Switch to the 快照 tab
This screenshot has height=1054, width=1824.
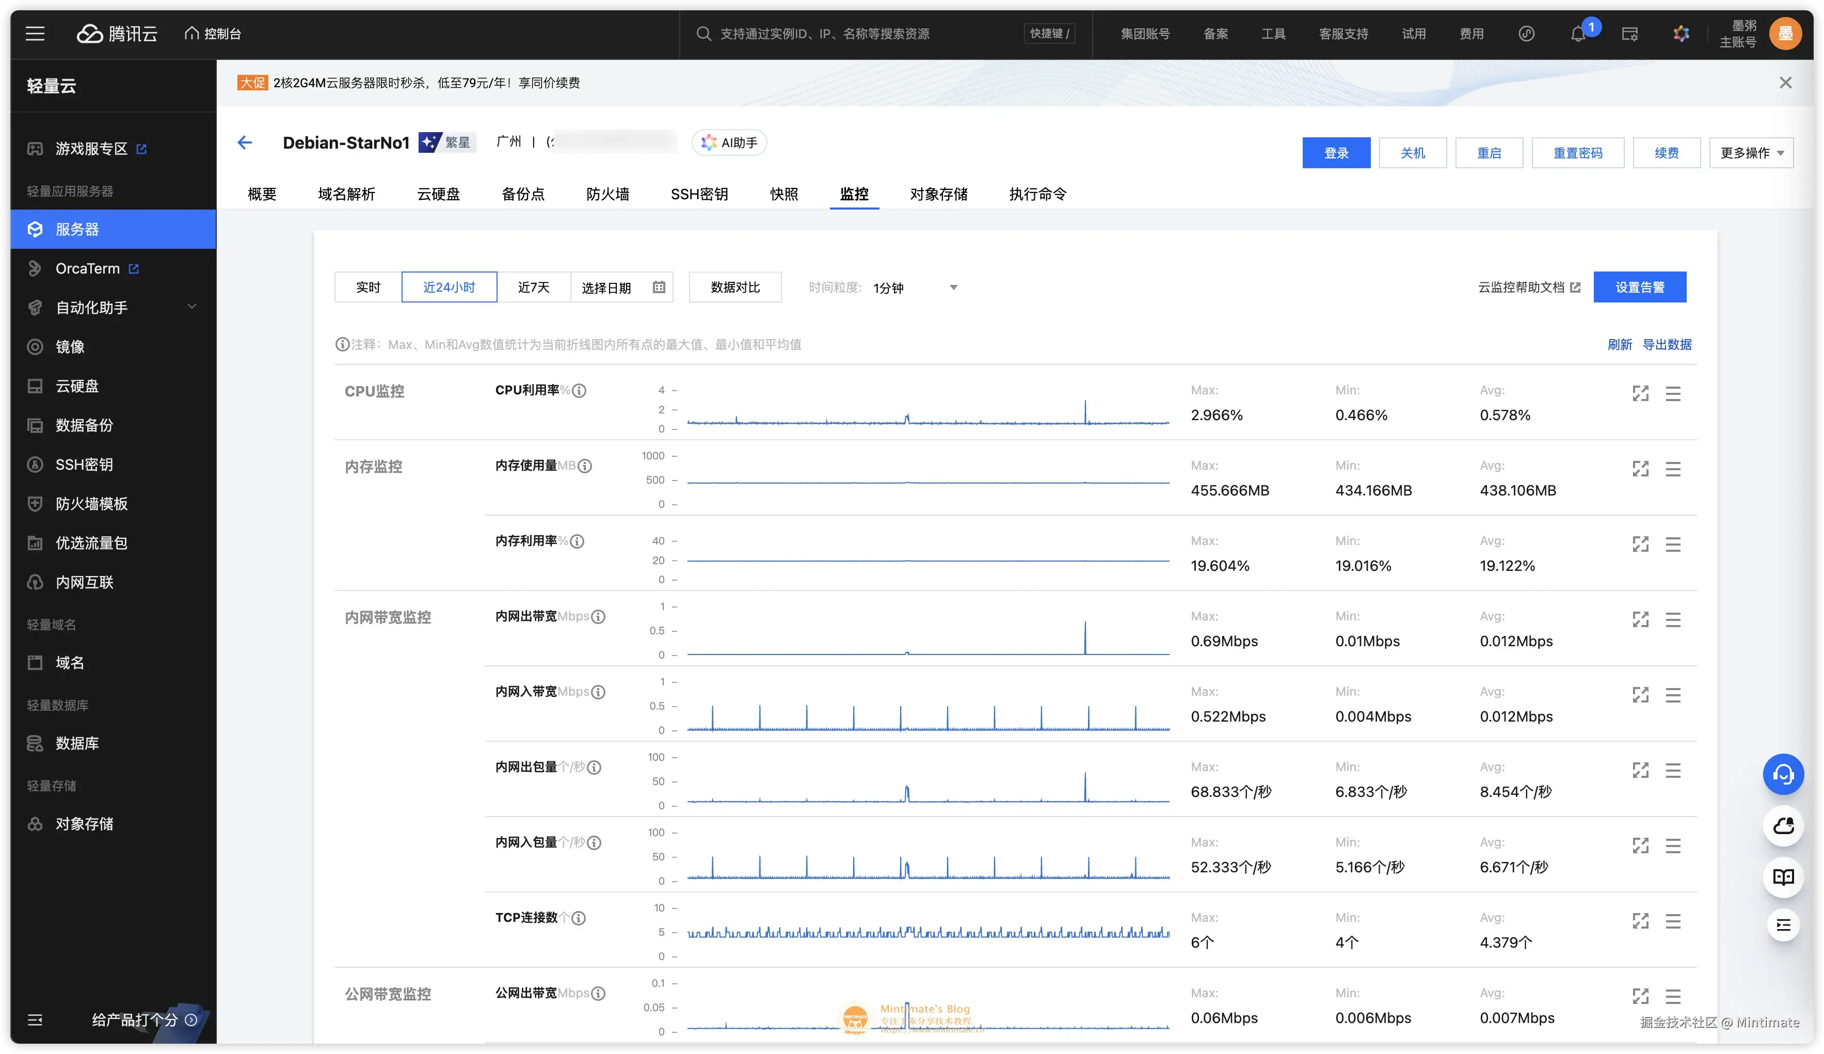click(783, 194)
